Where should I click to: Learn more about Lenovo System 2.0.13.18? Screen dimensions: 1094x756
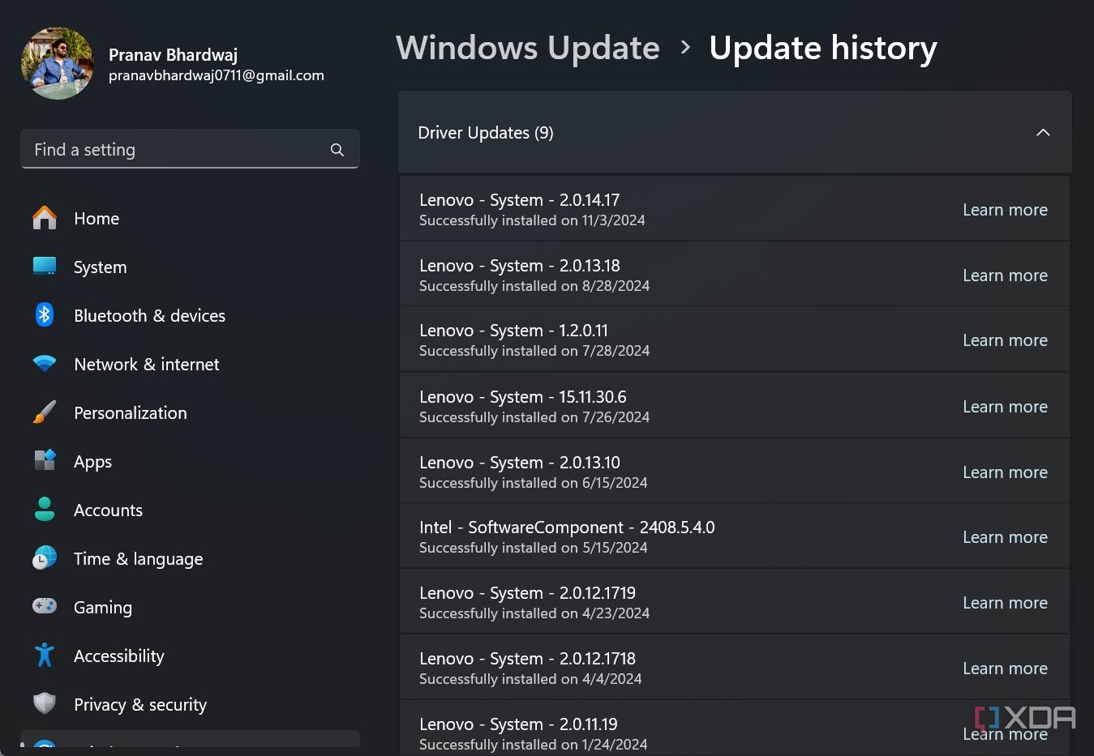tap(1005, 275)
